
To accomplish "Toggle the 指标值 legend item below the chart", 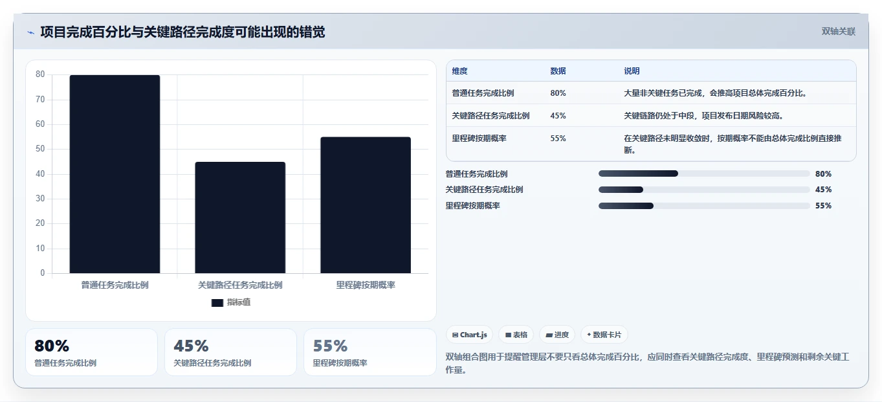I will [231, 302].
